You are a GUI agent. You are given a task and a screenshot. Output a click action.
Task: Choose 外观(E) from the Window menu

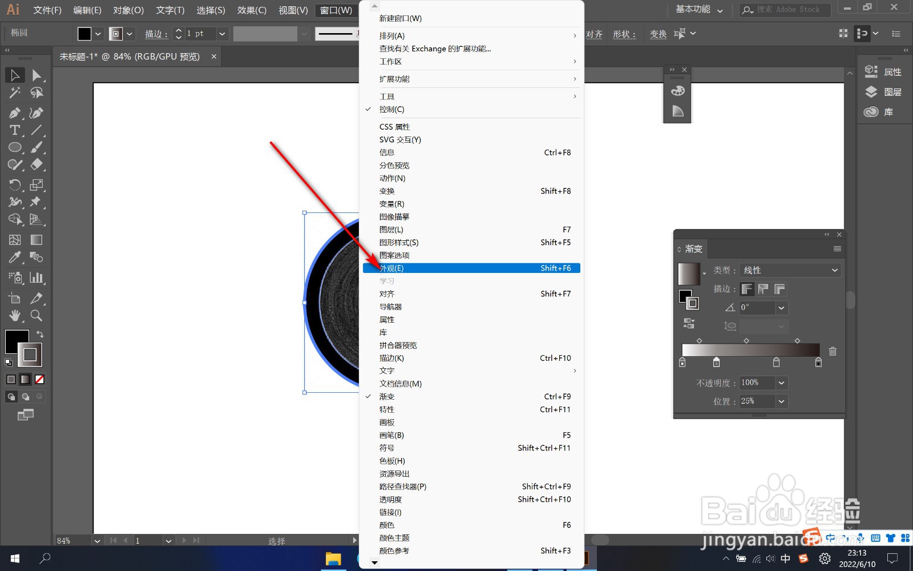click(471, 268)
